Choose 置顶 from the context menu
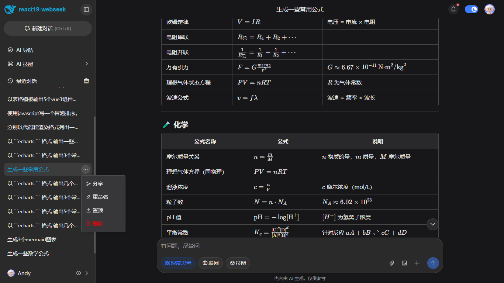The image size is (504, 283). coord(103,210)
